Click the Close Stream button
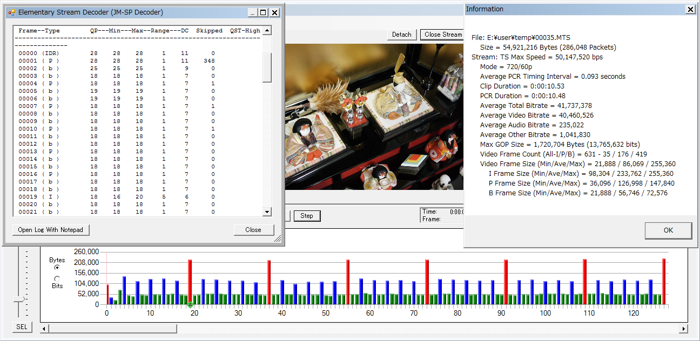Image resolution: width=700 pixels, height=341 pixels. [443, 35]
